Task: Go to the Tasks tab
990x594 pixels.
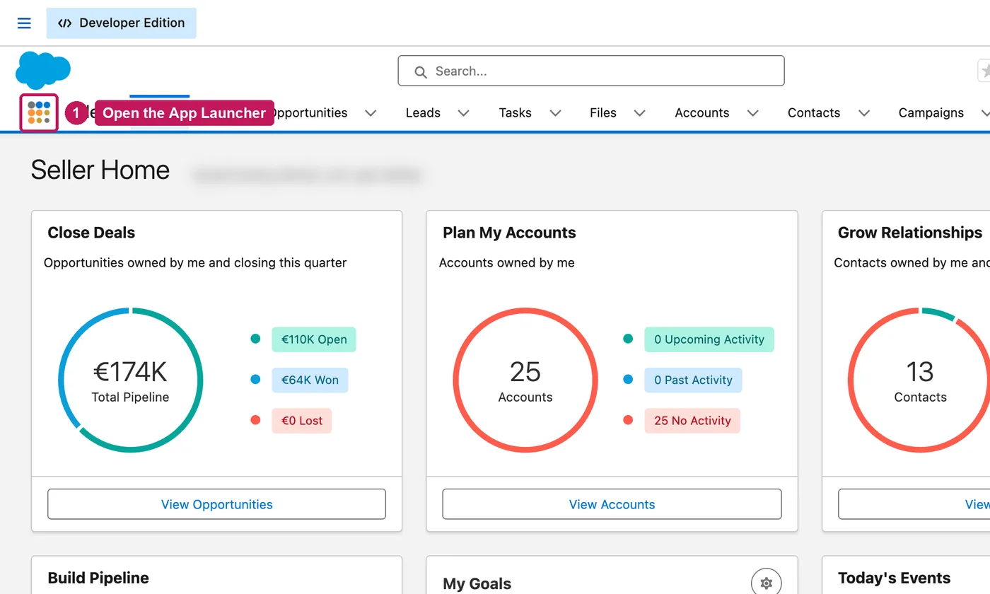Action: tap(515, 113)
